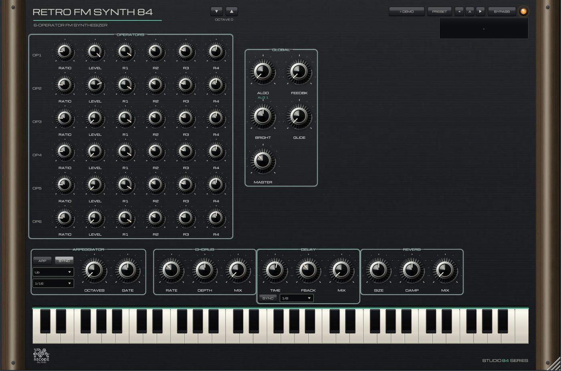Toggle the BYPASS button
The image size is (561, 371).
[502, 12]
